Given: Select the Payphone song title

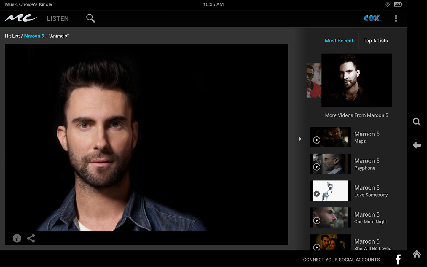Looking at the screenshot, I should 365,168.
